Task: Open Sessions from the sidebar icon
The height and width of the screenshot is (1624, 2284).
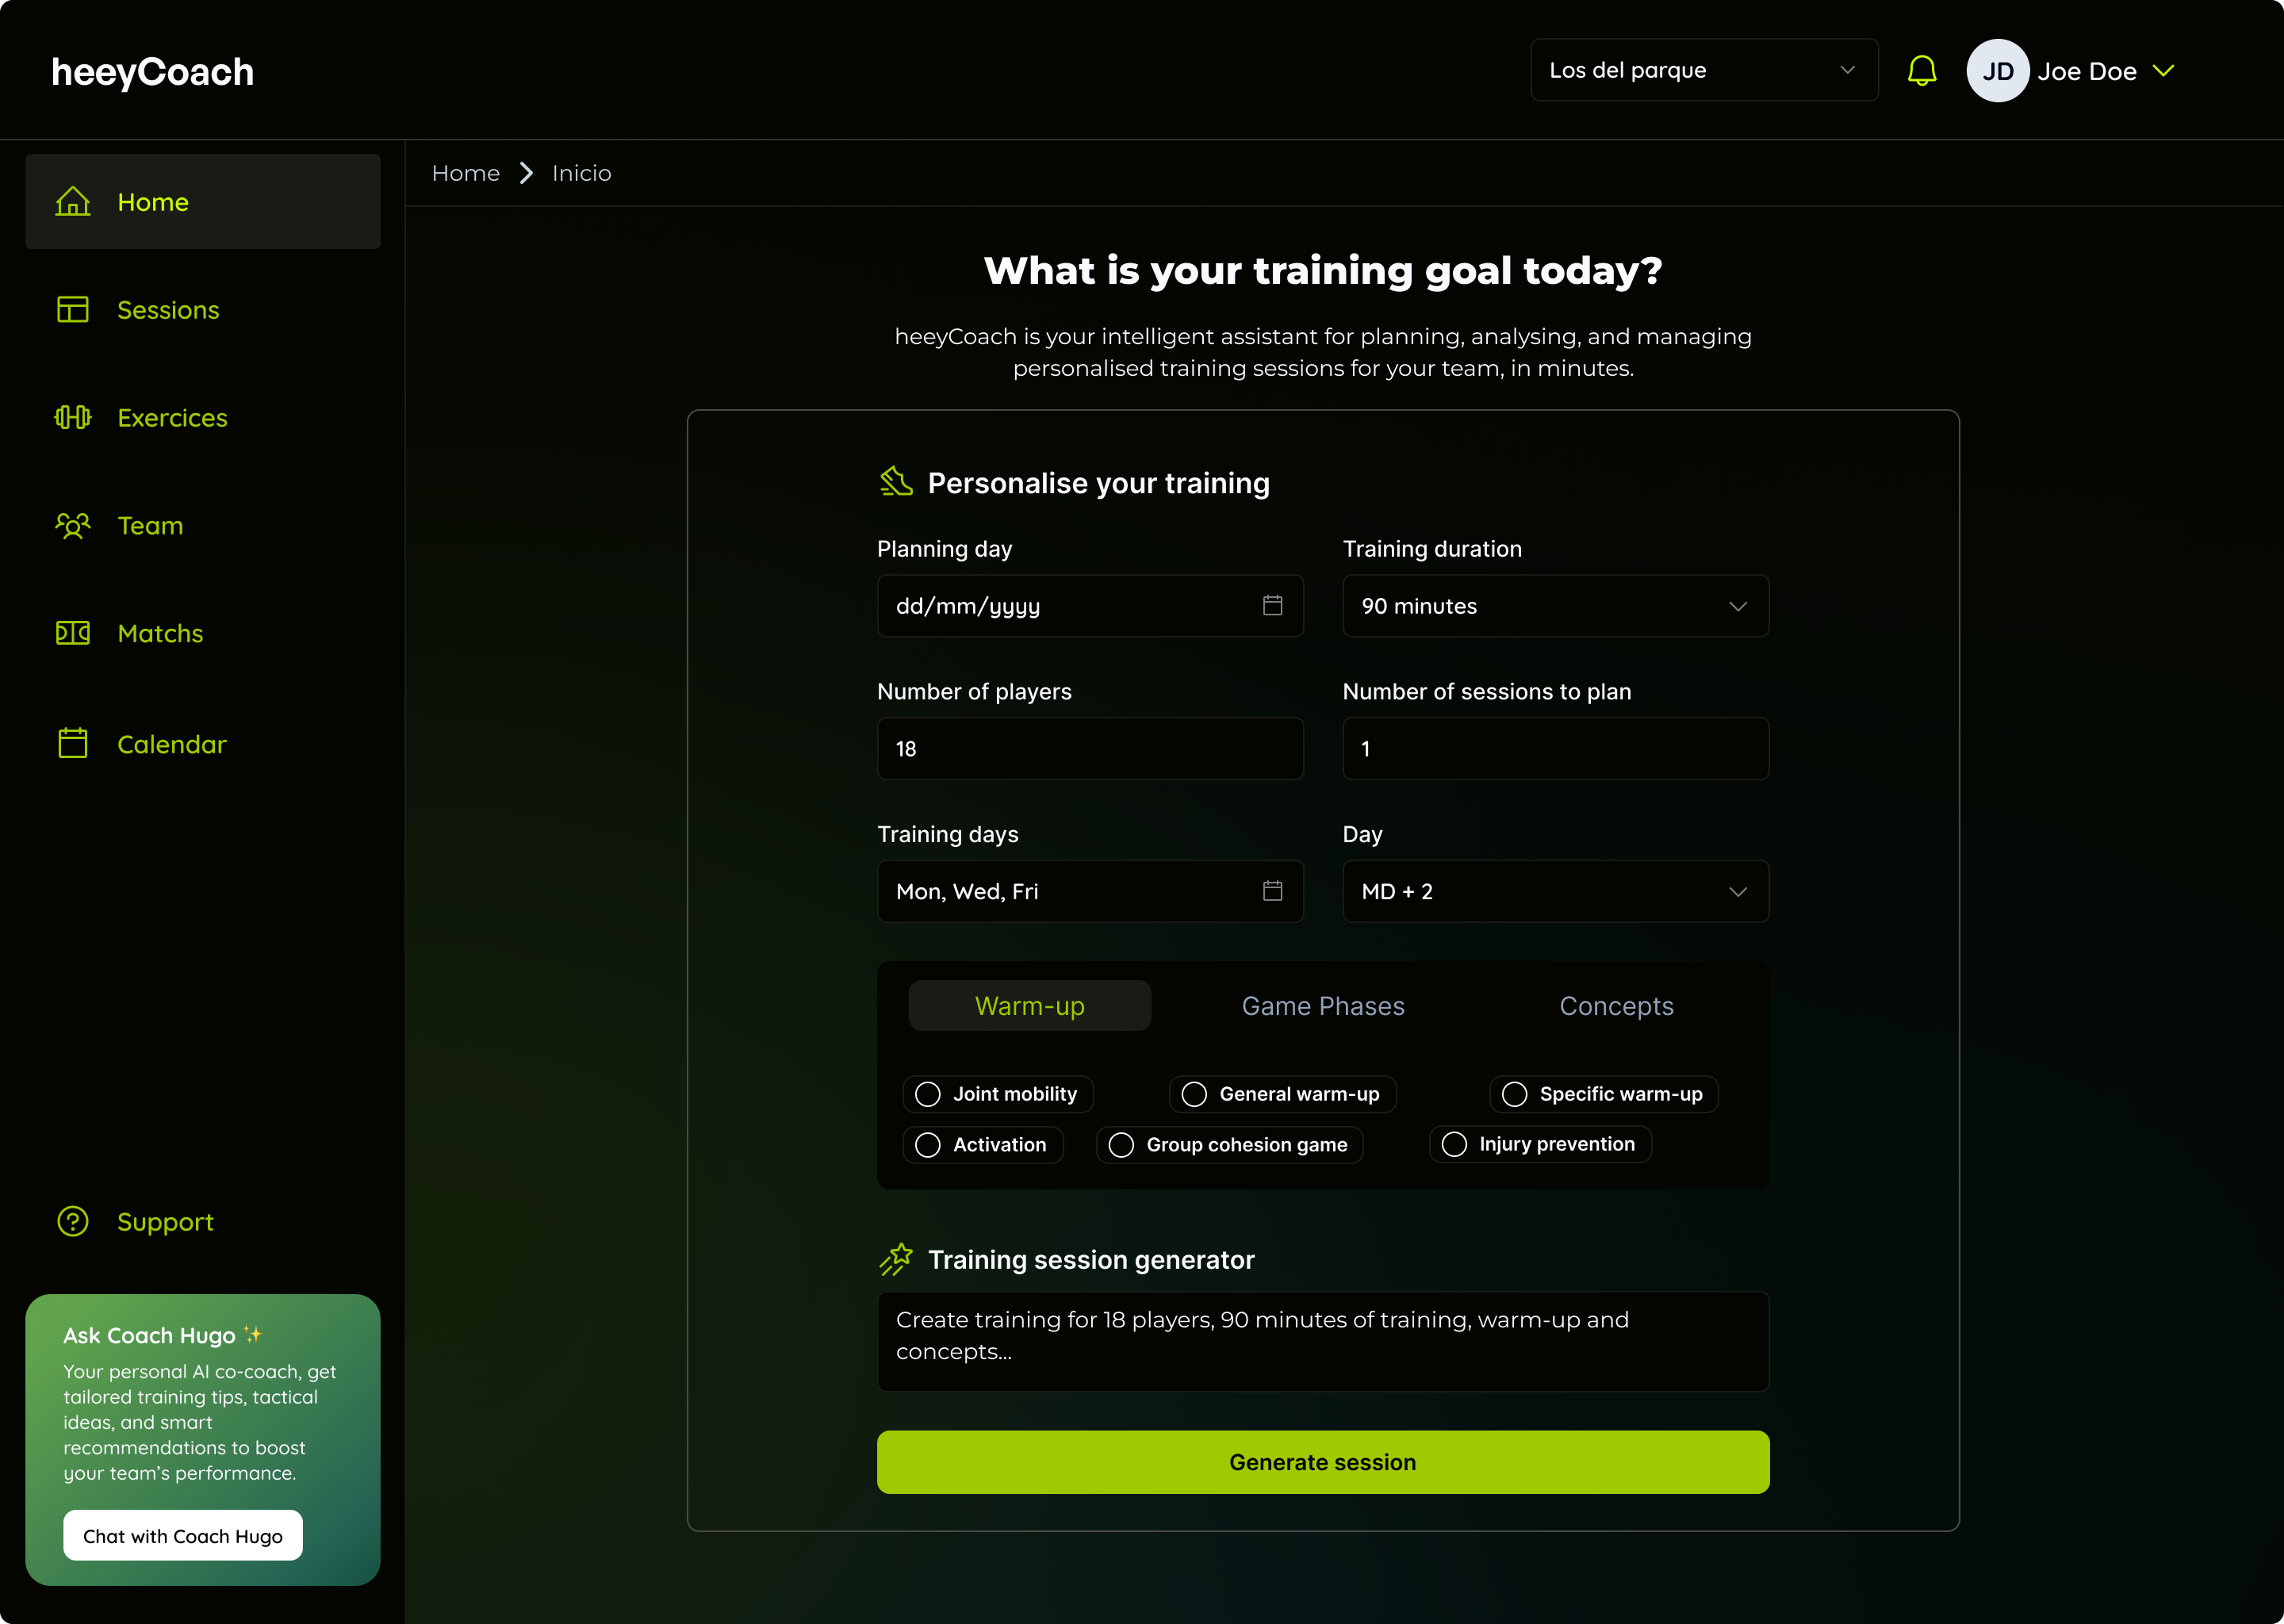Action: click(73, 310)
